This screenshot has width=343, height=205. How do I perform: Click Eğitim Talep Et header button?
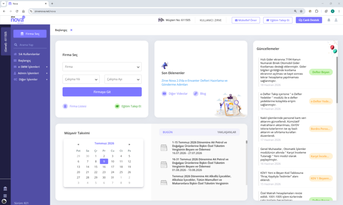click(x=278, y=20)
